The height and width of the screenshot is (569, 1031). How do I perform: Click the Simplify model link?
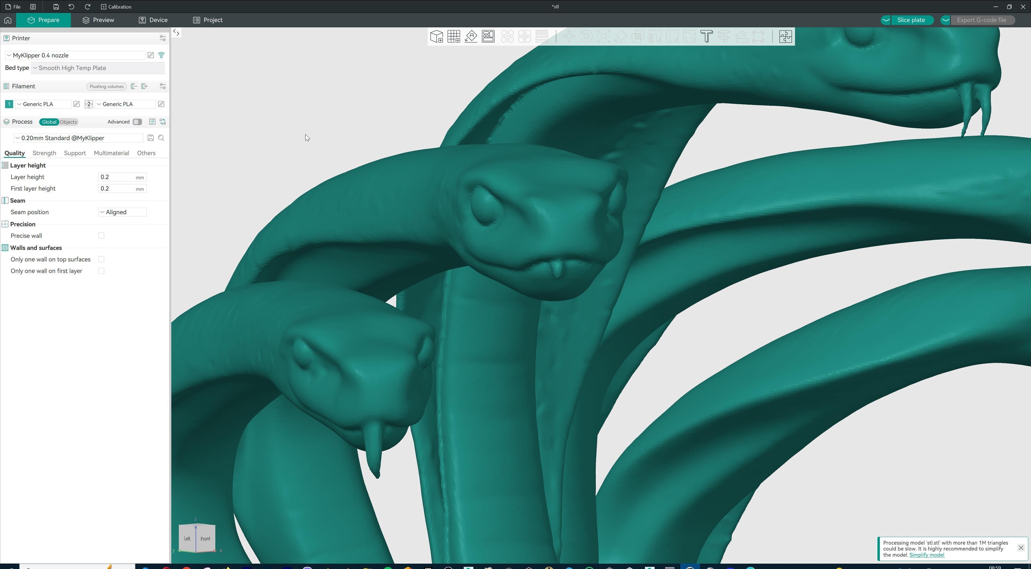(927, 555)
